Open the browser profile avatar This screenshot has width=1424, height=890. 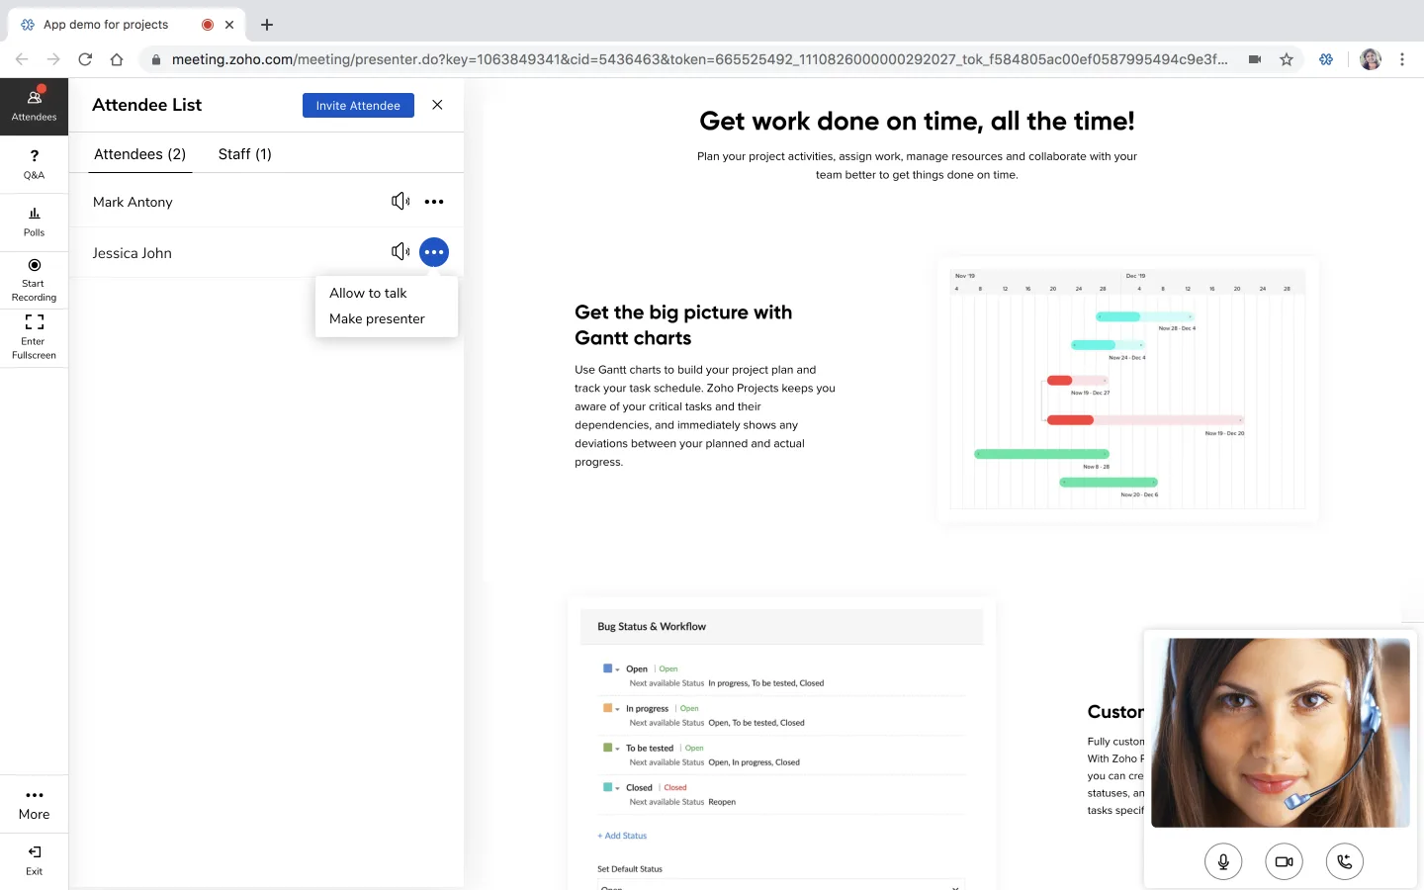coord(1371,59)
